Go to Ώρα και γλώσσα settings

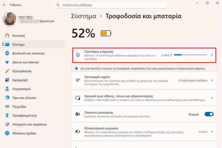click(x=24, y=98)
